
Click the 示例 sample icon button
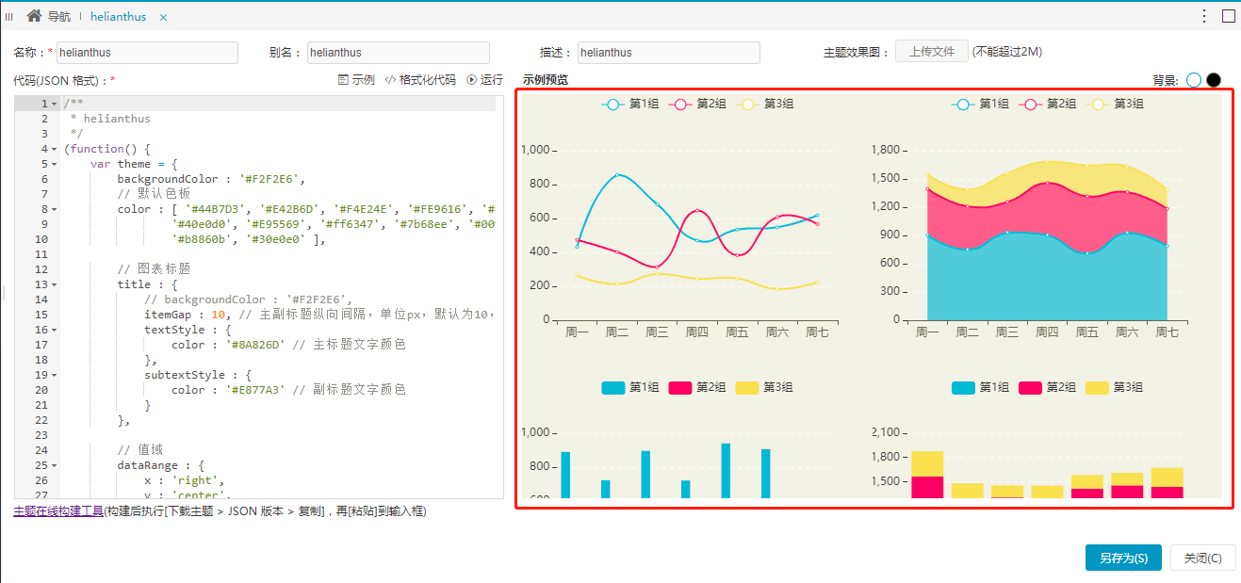click(356, 80)
